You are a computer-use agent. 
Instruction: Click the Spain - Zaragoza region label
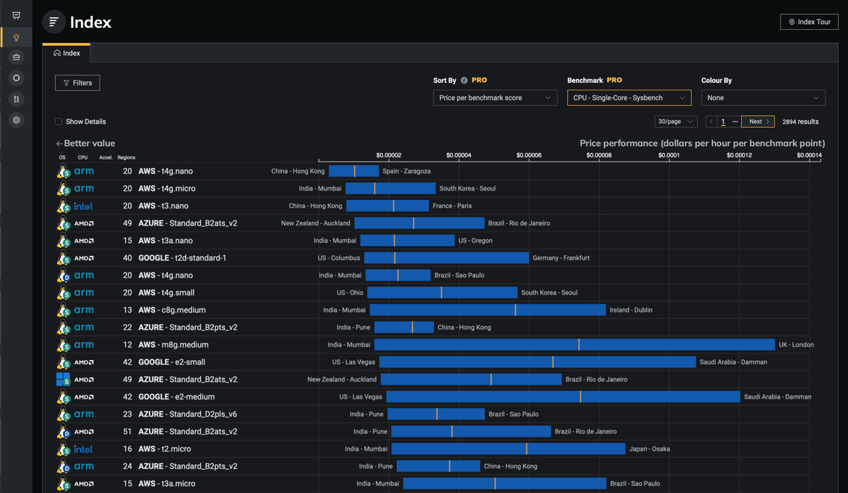[406, 171]
